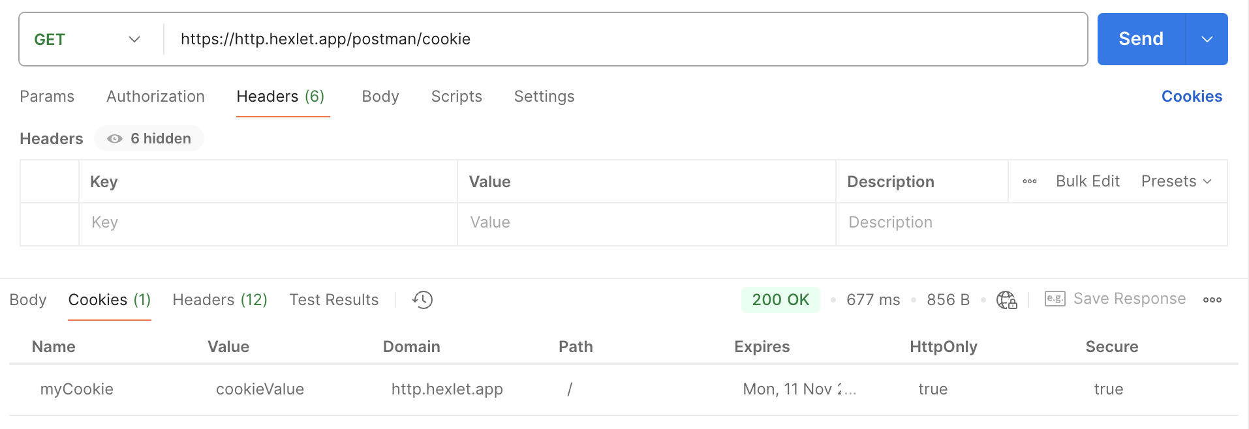1249x429 pixels.
Task: Open the Authorization tab
Action: 155,96
